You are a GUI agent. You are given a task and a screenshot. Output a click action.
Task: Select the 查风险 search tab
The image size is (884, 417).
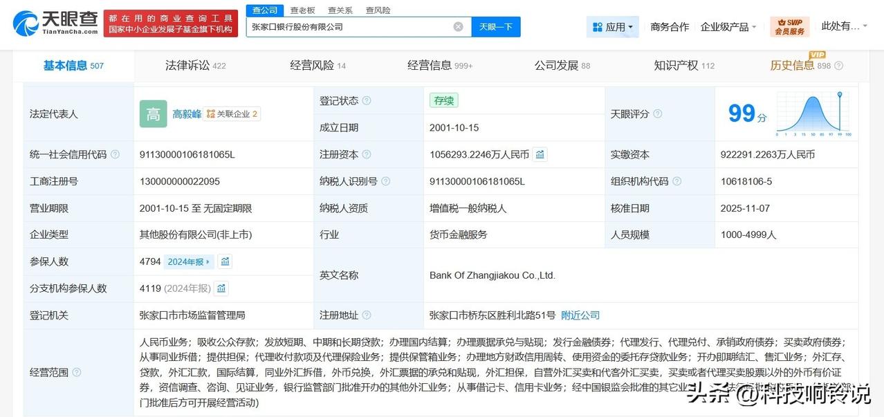(x=378, y=10)
